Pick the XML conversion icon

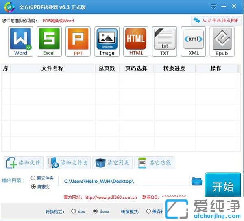click(x=194, y=41)
